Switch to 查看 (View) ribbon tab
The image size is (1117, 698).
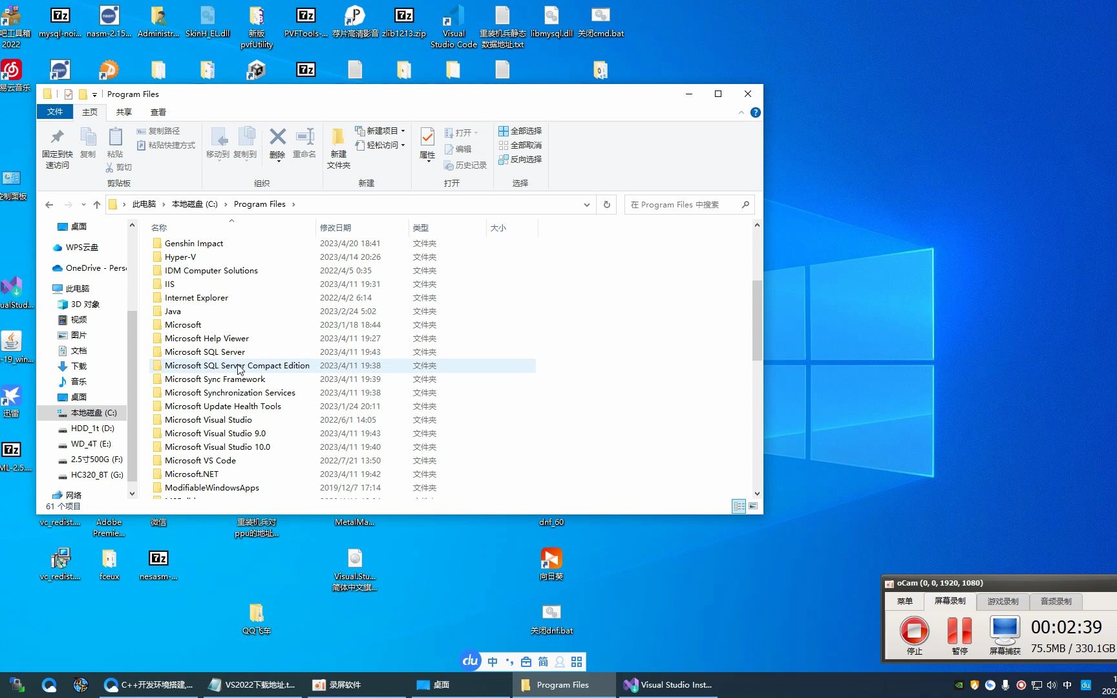point(158,112)
